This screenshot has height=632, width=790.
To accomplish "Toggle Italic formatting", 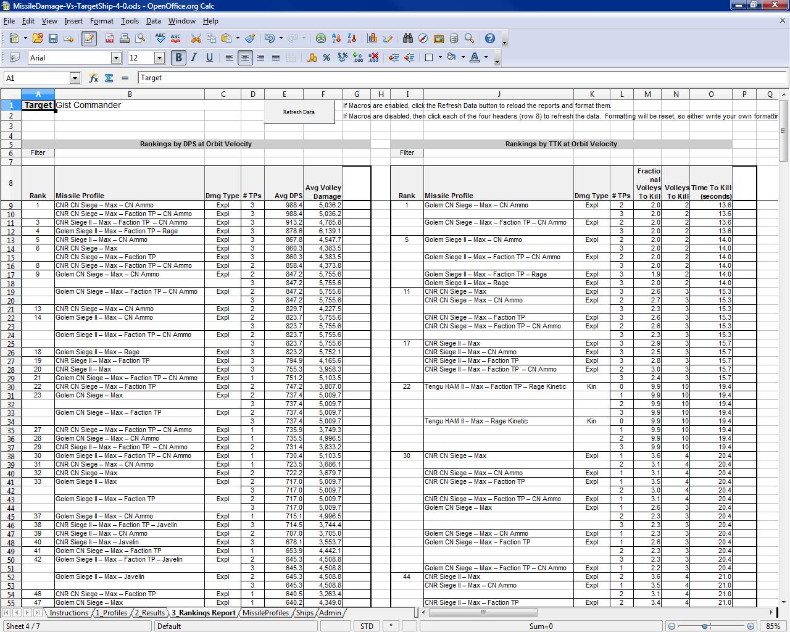I will pos(194,57).
